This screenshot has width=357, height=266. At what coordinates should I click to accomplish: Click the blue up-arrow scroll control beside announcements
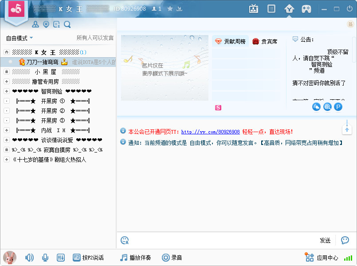[x=347, y=129]
